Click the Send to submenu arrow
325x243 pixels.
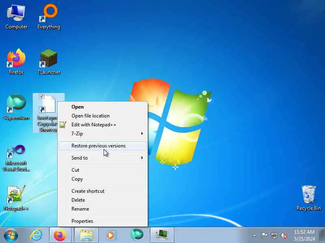[x=142, y=158]
